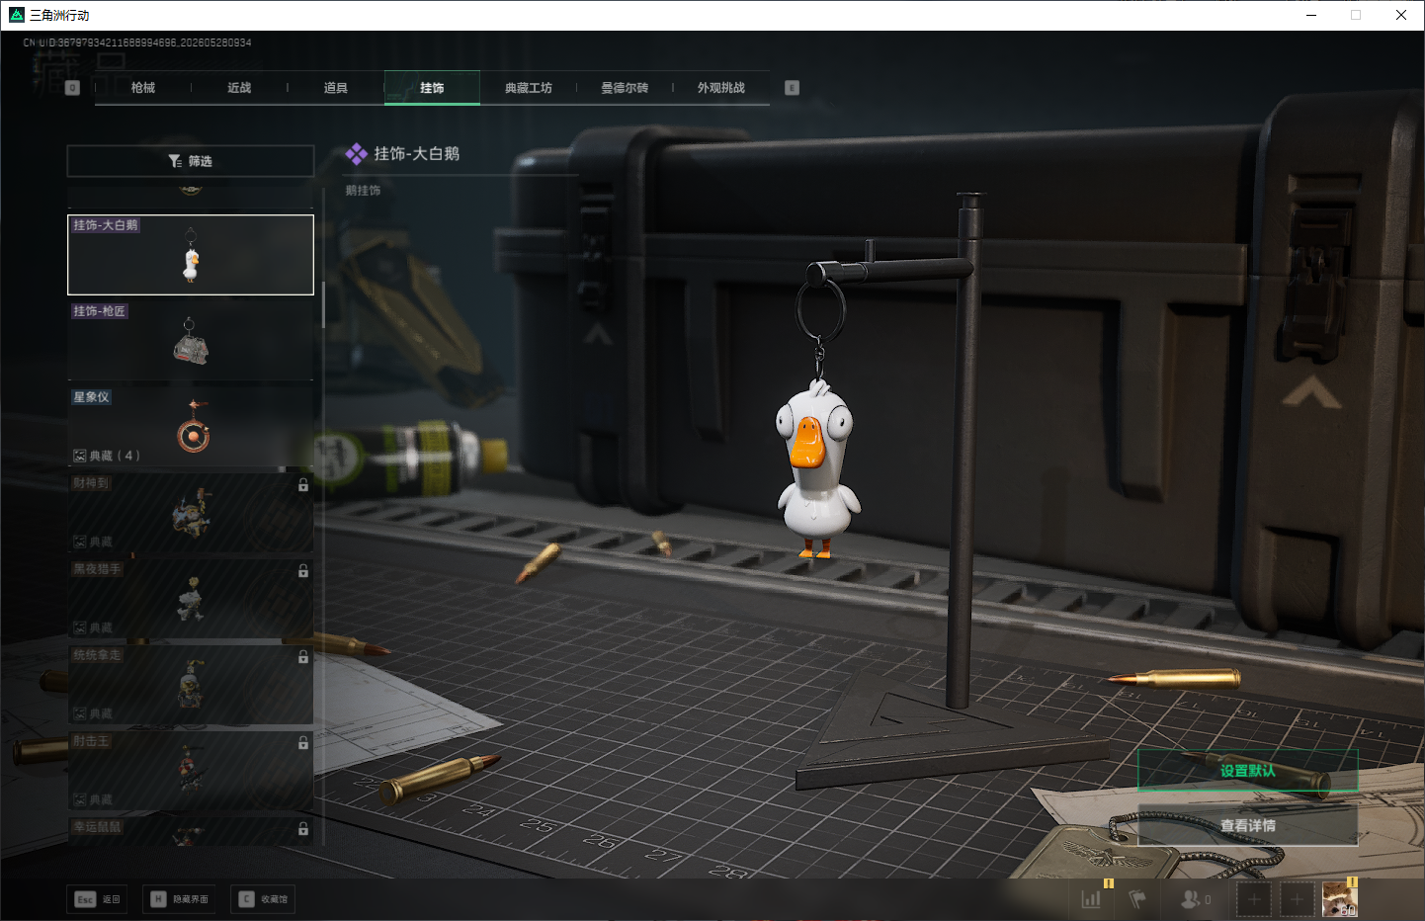Image resolution: width=1425 pixels, height=921 pixels.
Task: Click the lock icon on 黑夜猎手 item
Action: pos(303,571)
